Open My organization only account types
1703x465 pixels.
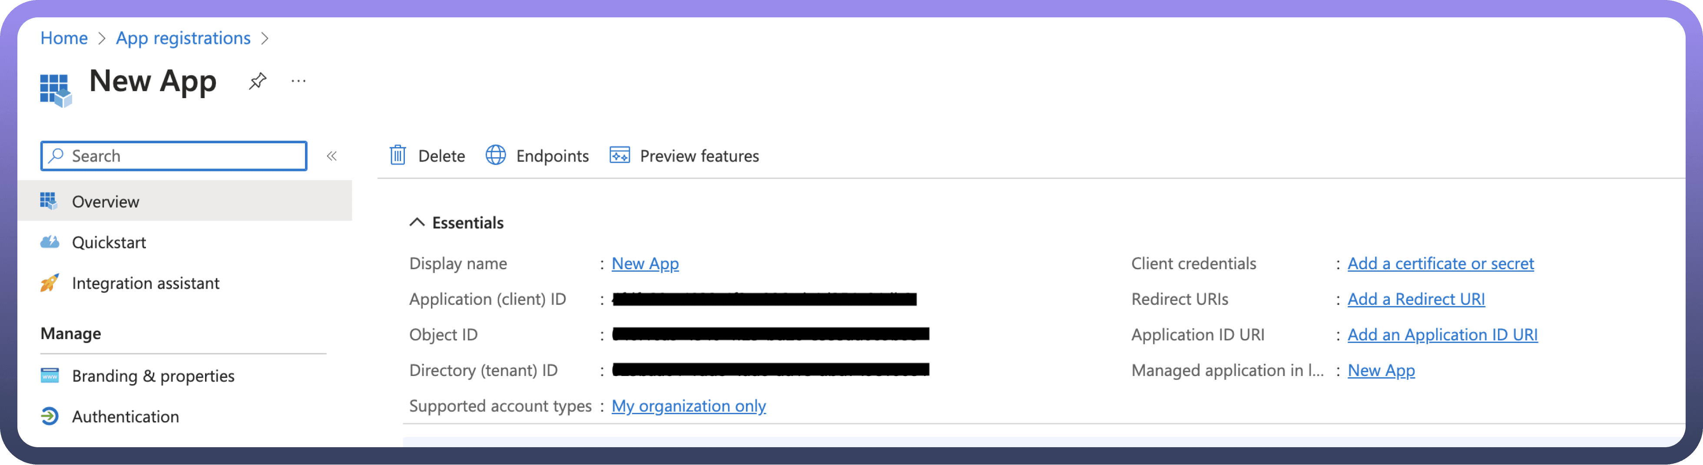[688, 406]
